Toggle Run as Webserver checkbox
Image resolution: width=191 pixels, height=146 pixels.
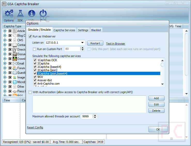(x=30, y=36)
